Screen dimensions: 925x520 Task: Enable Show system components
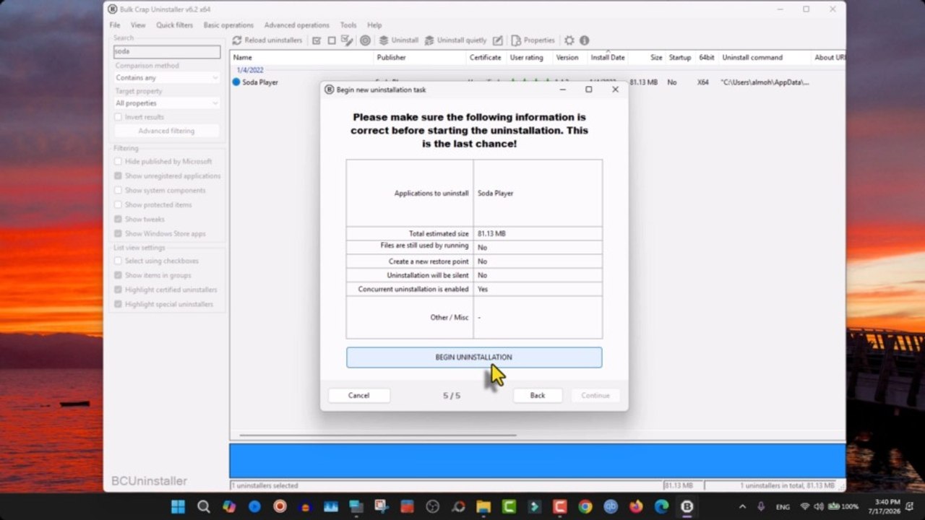[x=119, y=191]
